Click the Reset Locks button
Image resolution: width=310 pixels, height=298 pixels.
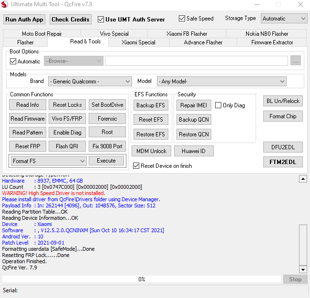pos(67,105)
